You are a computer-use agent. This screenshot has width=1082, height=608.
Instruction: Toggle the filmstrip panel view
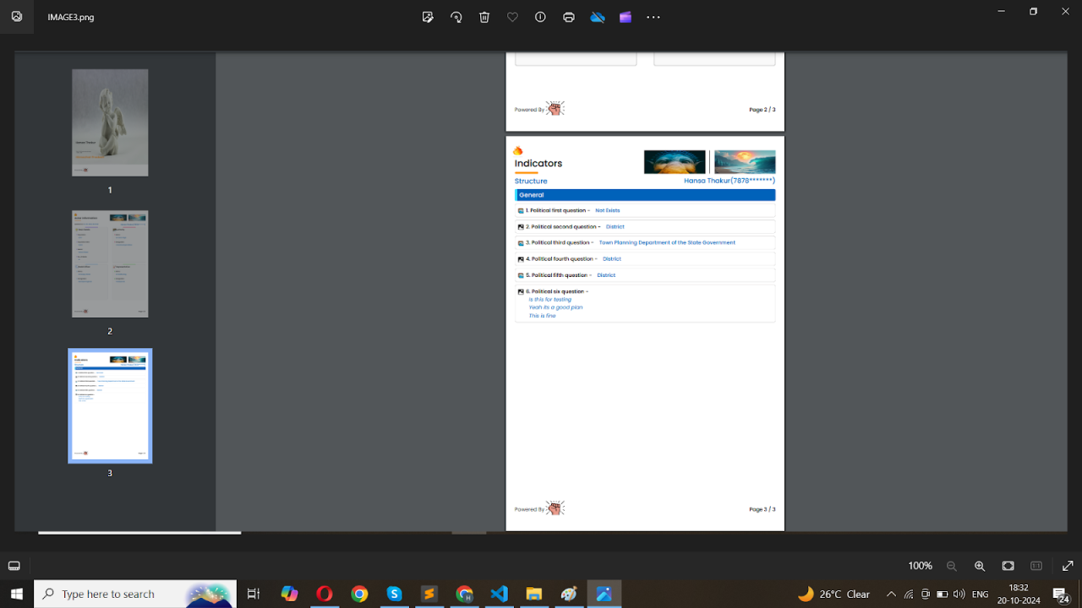14,566
